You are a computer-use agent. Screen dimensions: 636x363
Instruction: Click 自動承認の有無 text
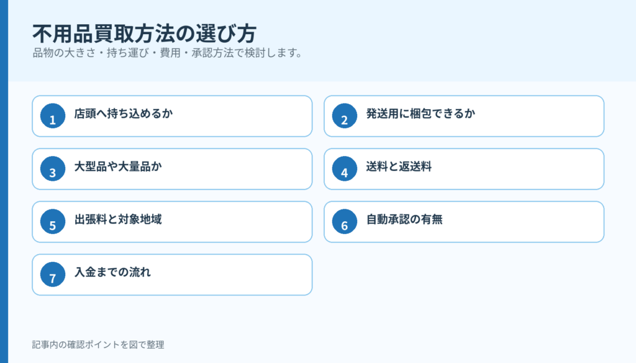point(404,219)
